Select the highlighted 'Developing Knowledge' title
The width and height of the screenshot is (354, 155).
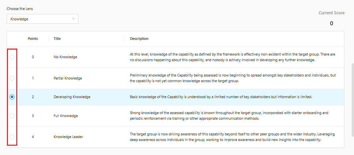click(x=72, y=97)
